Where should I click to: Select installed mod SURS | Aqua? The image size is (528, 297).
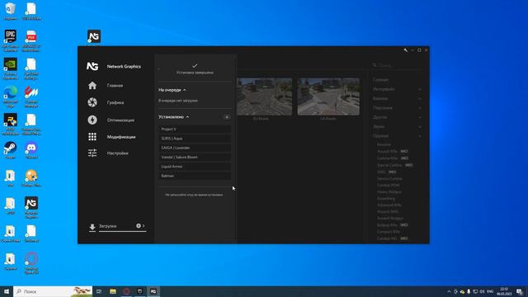(x=195, y=139)
